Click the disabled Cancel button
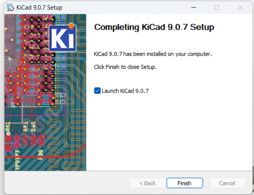 (x=227, y=183)
